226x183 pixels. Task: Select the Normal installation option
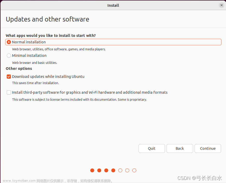pos(29,42)
